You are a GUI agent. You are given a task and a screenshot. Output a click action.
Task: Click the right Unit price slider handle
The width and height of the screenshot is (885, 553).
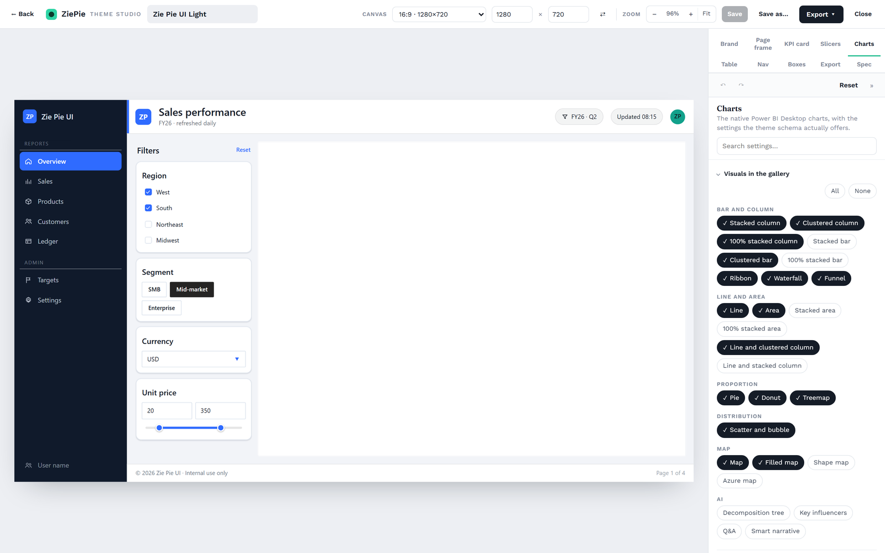[221, 428]
